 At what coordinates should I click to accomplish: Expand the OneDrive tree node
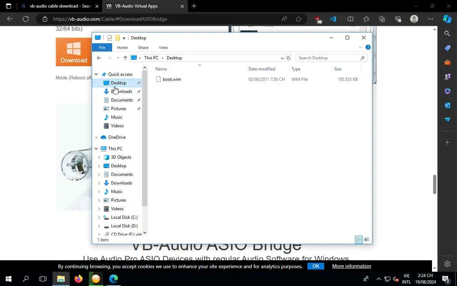(x=96, y=137)
